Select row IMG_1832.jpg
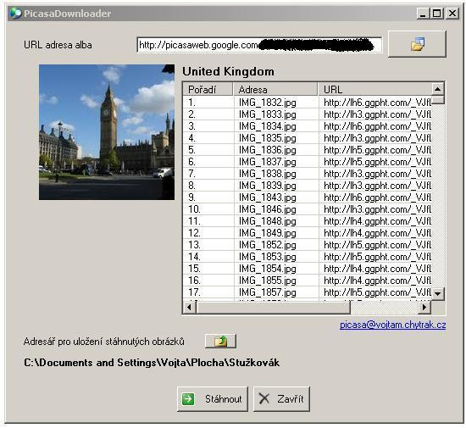Viewport: 466px width, 428px height. pos(308,103)
